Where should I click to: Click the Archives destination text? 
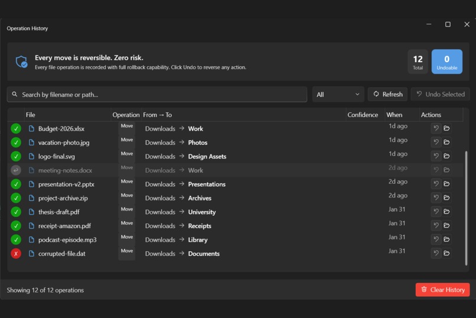[200, 198]
